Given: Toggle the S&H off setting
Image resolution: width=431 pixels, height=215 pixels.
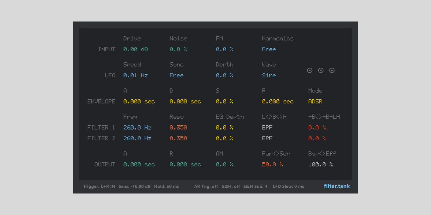Looking at the screenshot, I should click(231, 186).
